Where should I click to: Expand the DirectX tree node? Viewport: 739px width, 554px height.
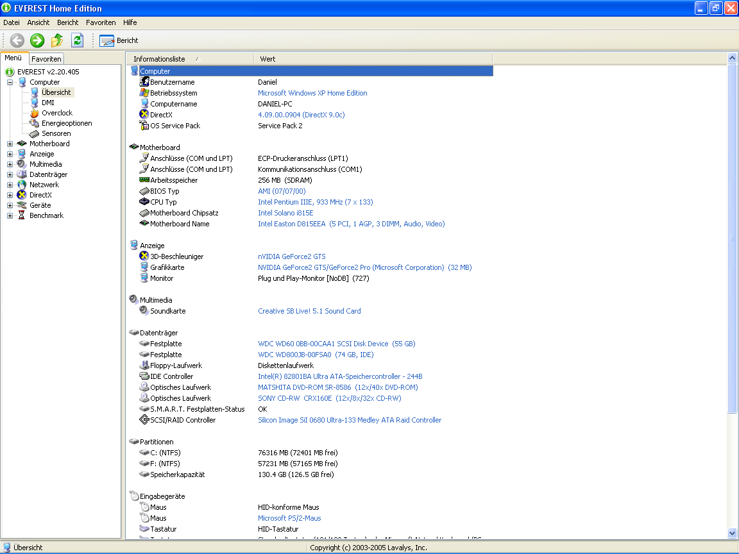click(10, 195)
